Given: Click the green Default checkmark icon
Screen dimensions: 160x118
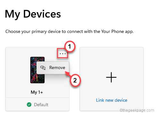Looking at the screenshot, I should 29,105.
